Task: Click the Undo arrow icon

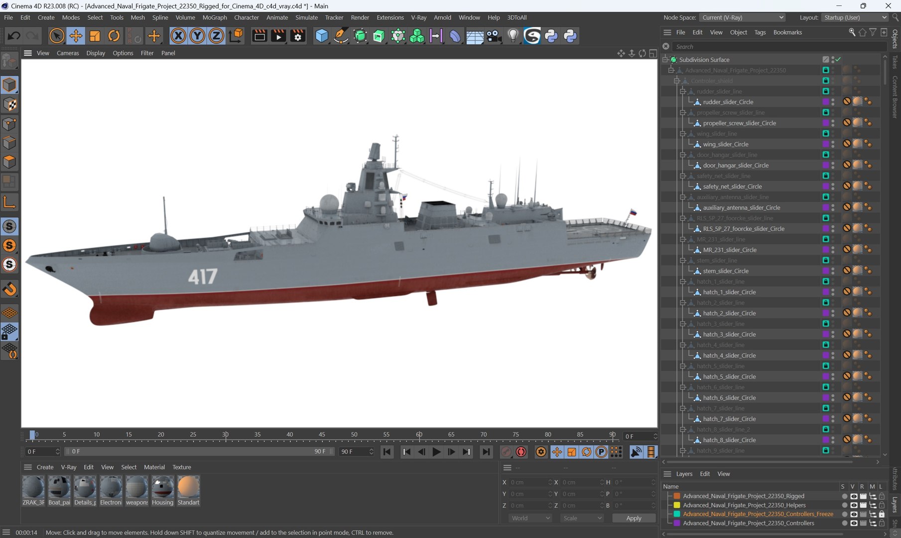Action: point(14,36)
